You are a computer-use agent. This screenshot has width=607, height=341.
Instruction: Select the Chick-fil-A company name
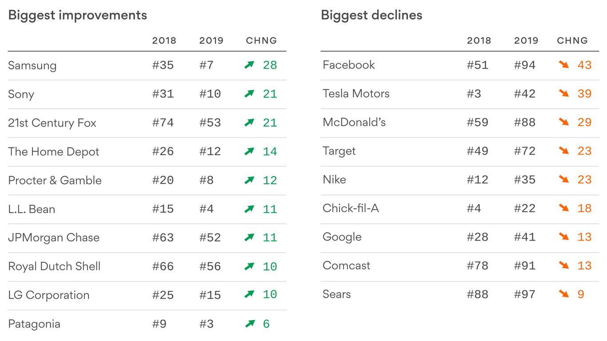(351, 208)
